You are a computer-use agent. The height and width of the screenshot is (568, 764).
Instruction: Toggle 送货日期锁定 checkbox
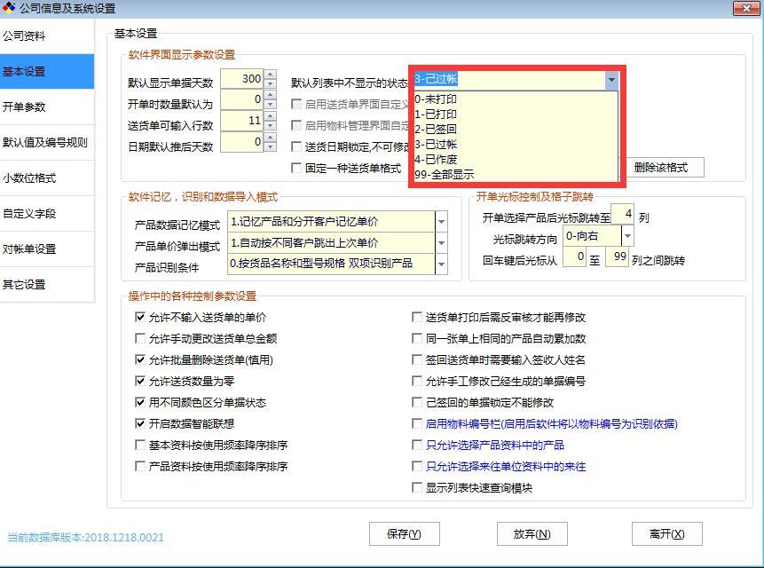(295, 146)
